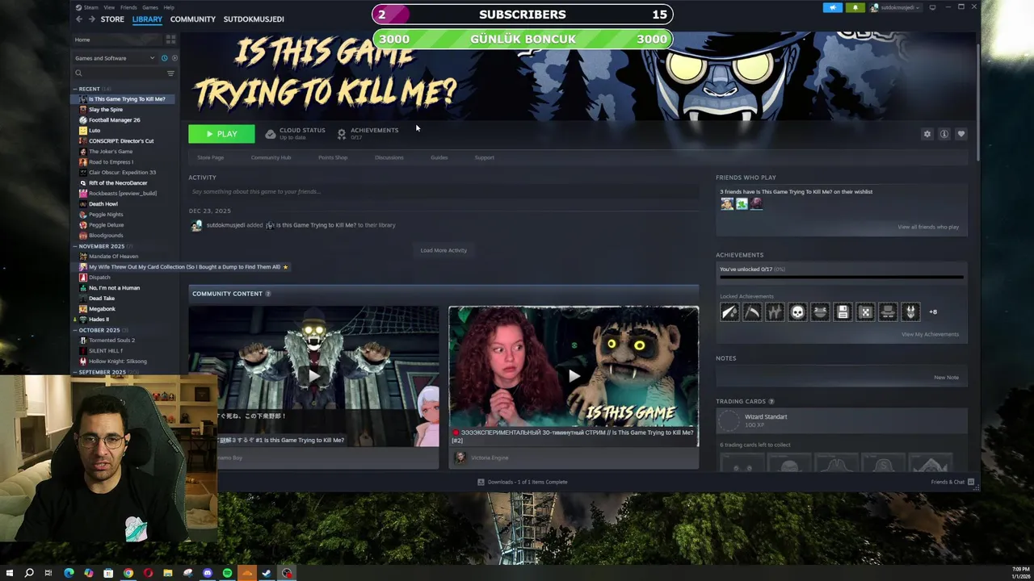Open the Points Shop link

pyautogui.click(x=333, y=157)
